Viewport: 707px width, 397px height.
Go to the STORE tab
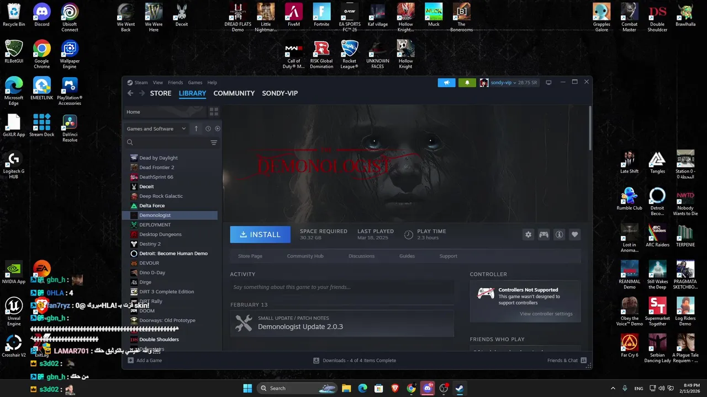pyautogui.click(x=161, y=93)
